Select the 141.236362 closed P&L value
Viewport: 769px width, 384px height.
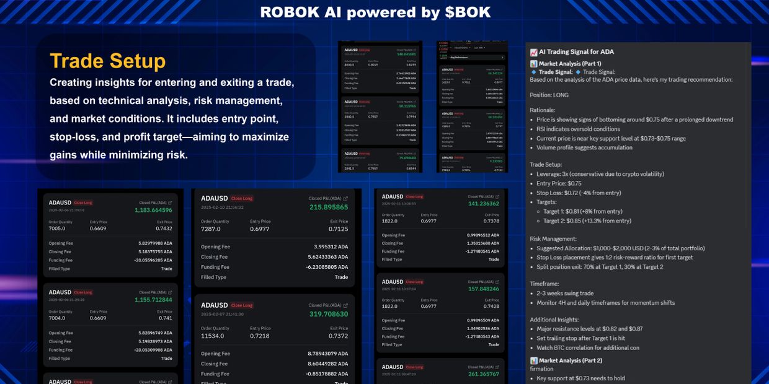tap(484, 204)
